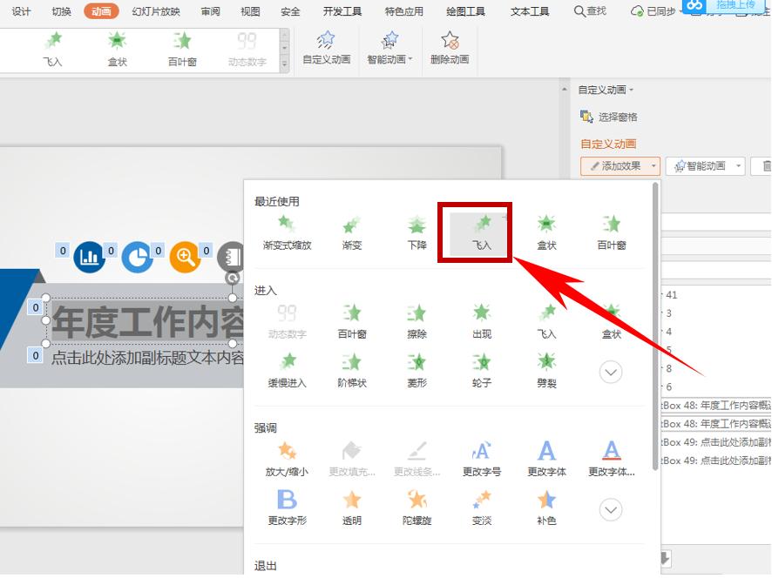Screen dimensions: 772x578
Task: Expand more 进入 effects with the chevron
Action: pos(610,371)
